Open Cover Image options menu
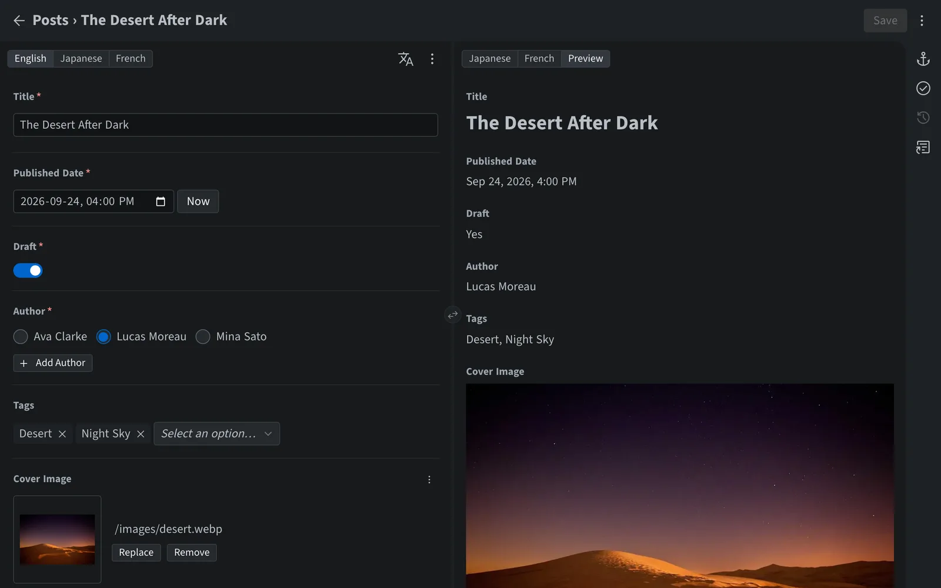Viewport: 941px width, 588px height. 429,480
